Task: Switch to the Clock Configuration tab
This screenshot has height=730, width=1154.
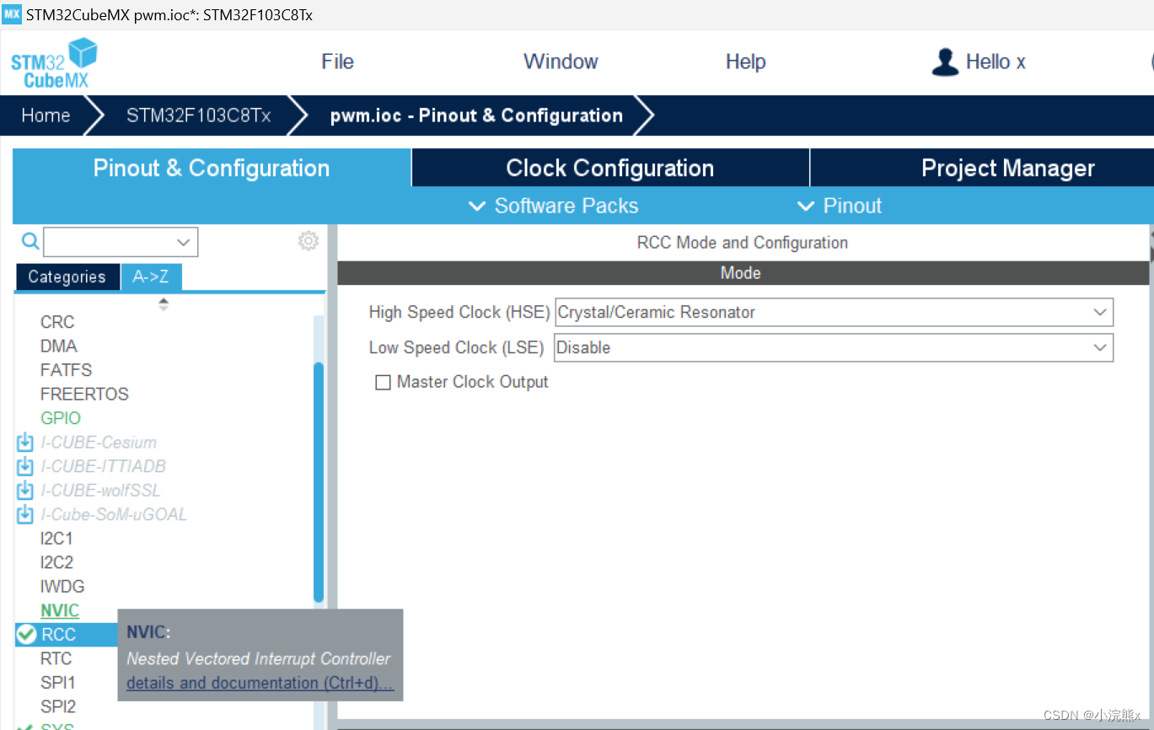Action: coord(609,168)
